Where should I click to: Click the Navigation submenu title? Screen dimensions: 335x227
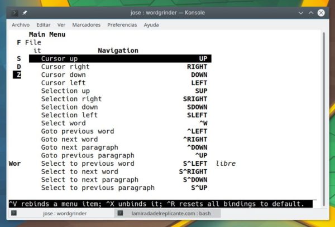pos(118,51)
